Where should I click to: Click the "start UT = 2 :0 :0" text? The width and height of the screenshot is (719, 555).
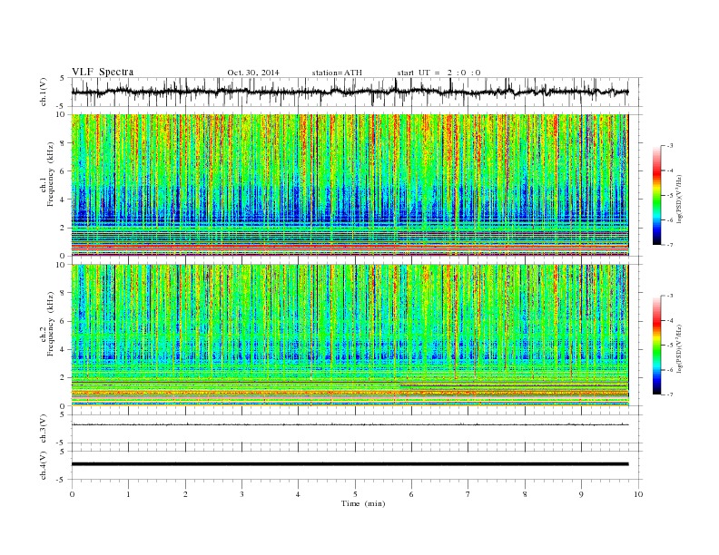coord(438,73)
